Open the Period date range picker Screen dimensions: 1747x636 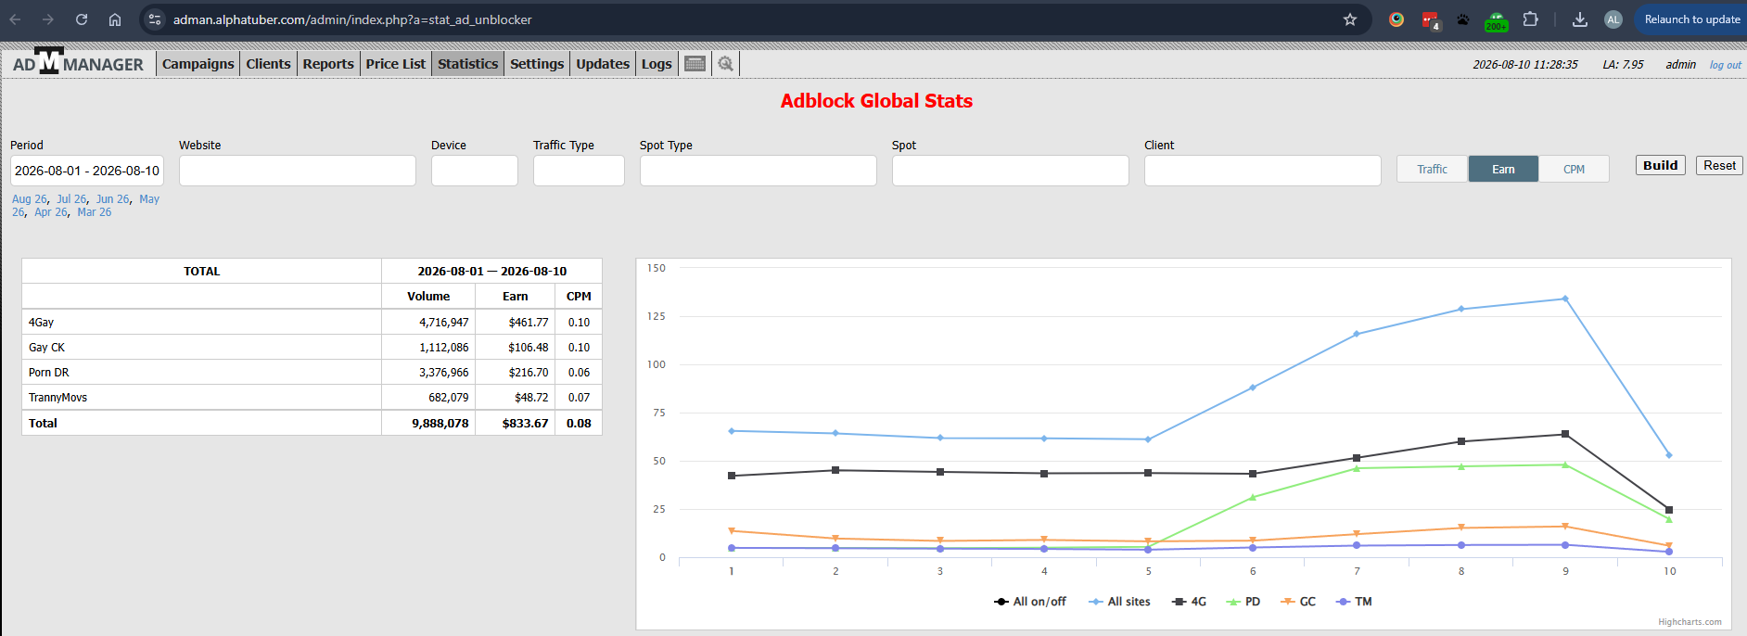(87, 171)
